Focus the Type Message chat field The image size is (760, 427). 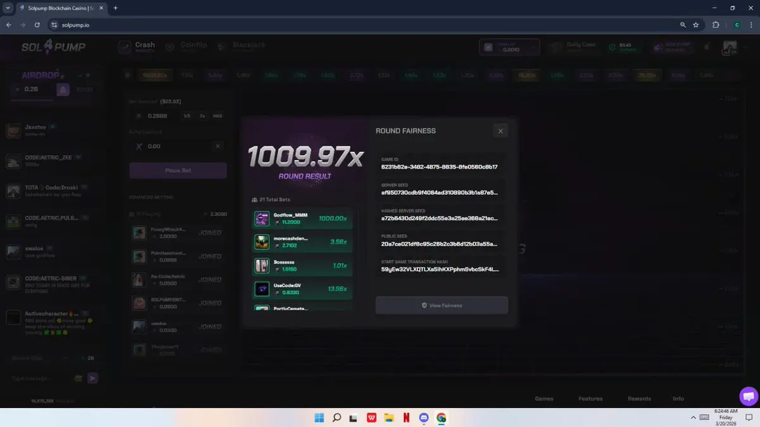tap(42, 378)
